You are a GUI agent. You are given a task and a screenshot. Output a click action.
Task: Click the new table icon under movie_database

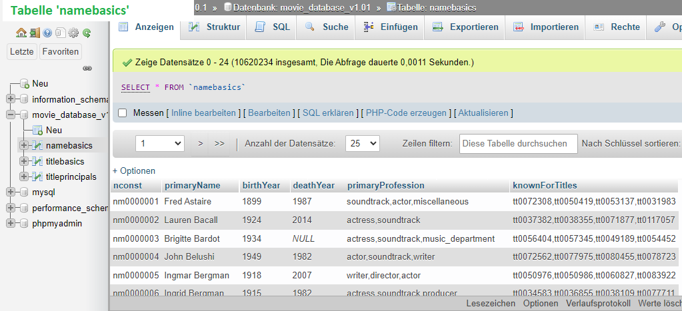coord(38,131)
